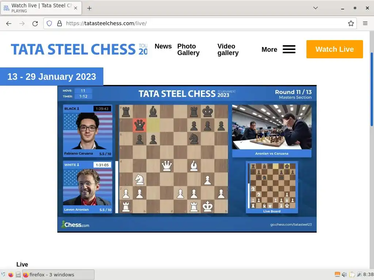
Task: Click the white king on the board
Action: (207, 206)
